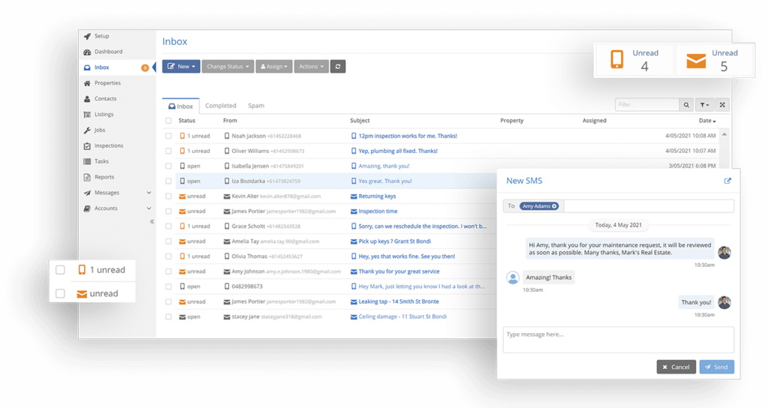Open the New dropdown button

[181, 67]
